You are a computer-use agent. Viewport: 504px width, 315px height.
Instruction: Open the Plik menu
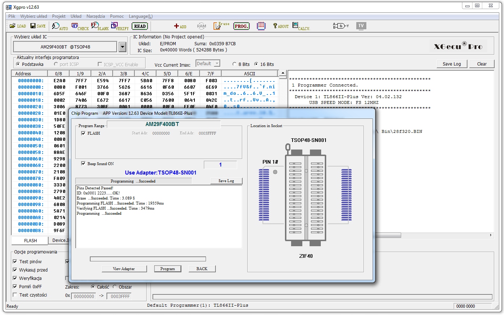(x=12, y=16)
